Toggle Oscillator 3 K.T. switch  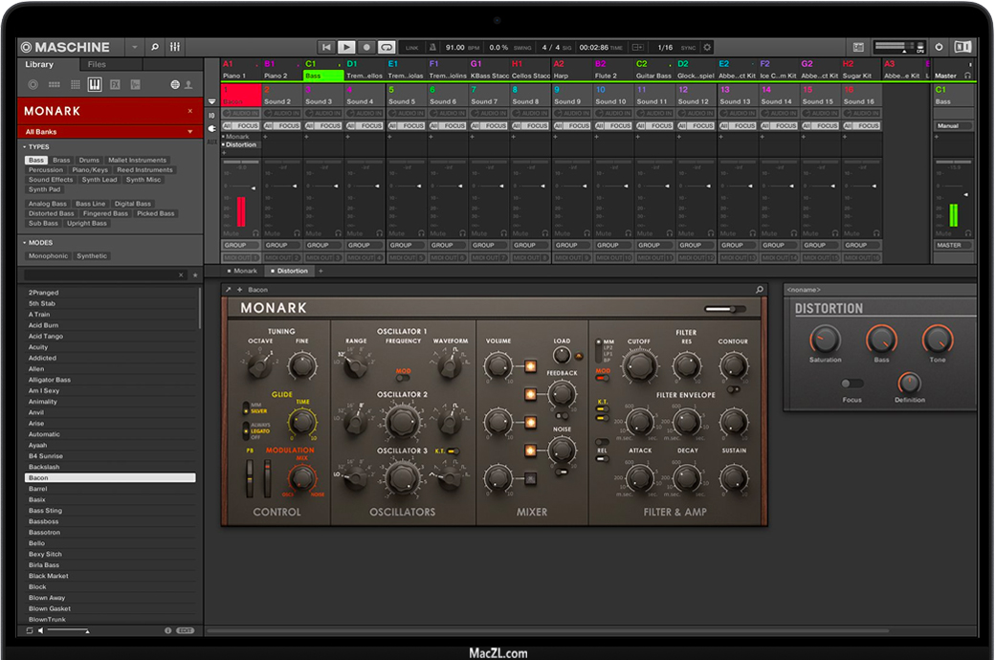[x=453, y=451]
